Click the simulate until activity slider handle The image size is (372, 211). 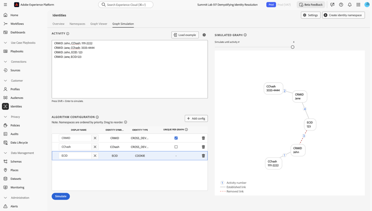pyautogui.click(x=293, y=47)
